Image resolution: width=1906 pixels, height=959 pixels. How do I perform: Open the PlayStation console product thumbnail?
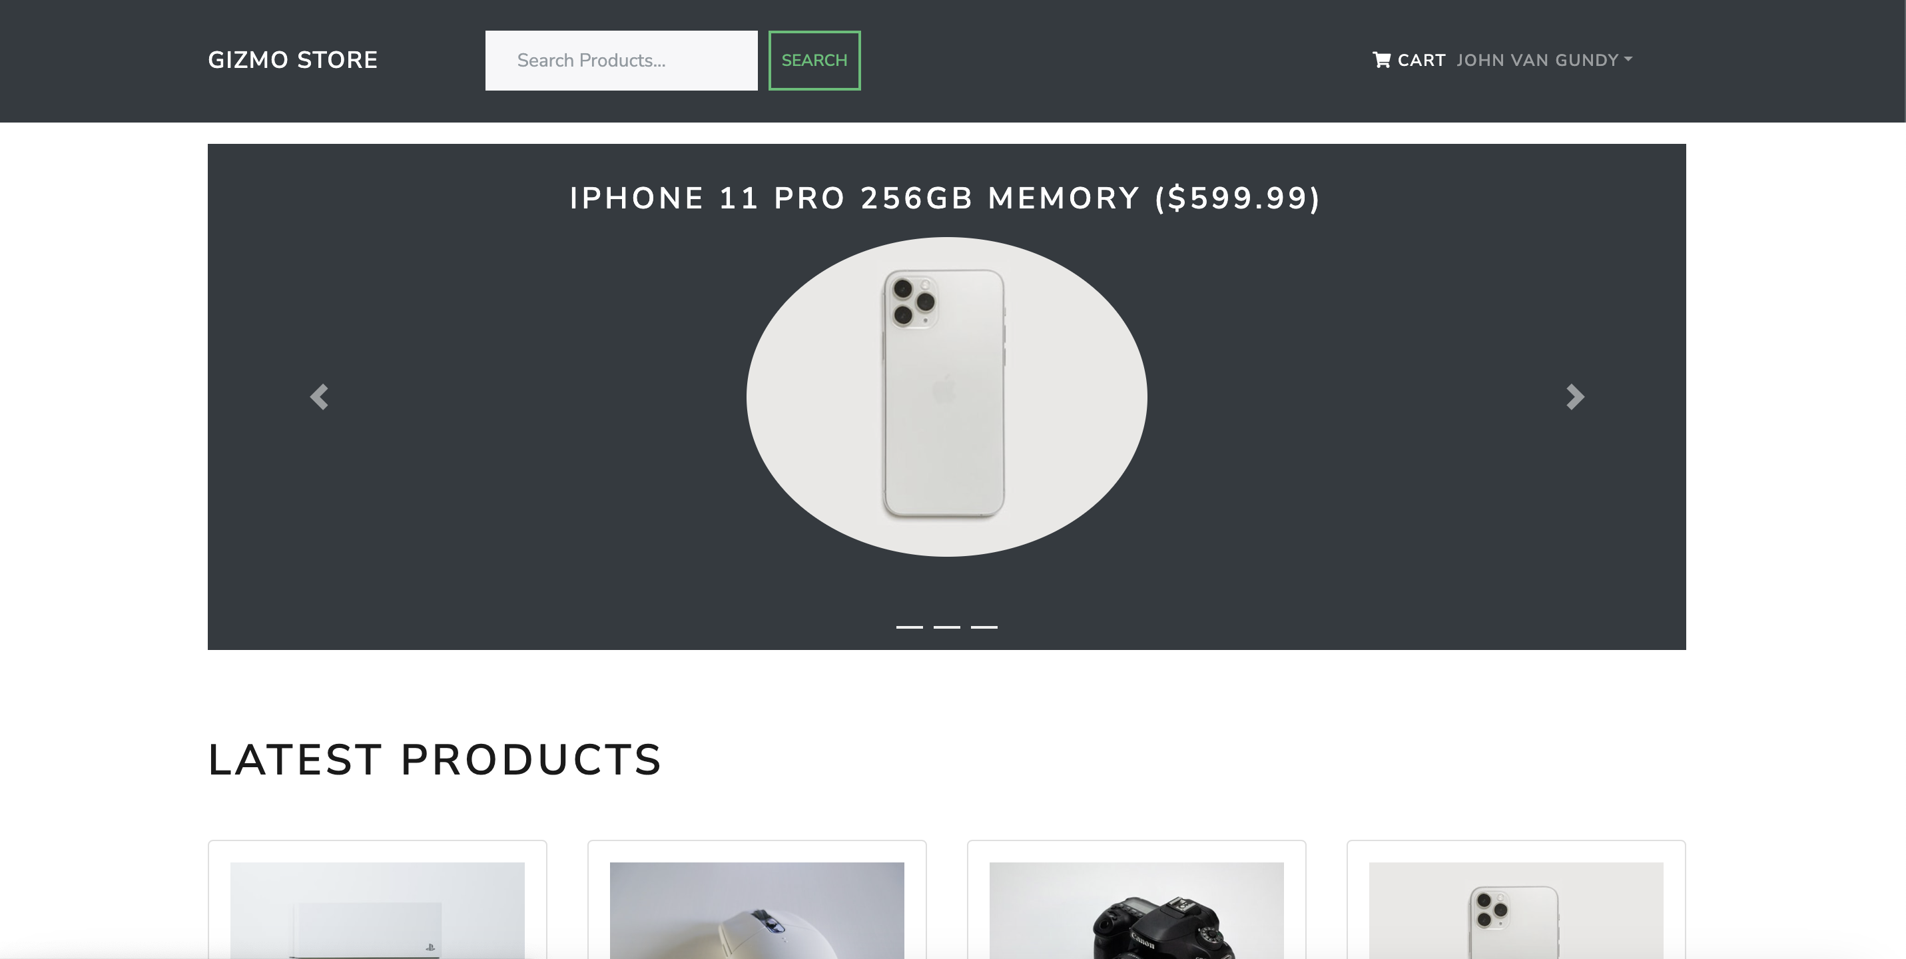coord(378,910)
